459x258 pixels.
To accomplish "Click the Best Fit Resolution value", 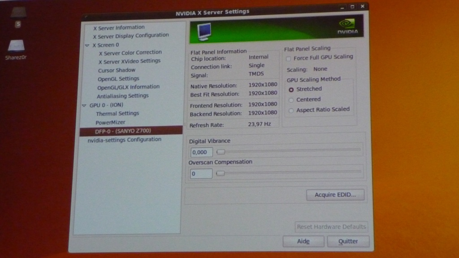I will pyautogui.click(x=263, y=93).
